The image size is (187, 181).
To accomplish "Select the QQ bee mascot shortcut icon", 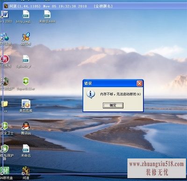I will pyautogui.click(x=26, y=37).
